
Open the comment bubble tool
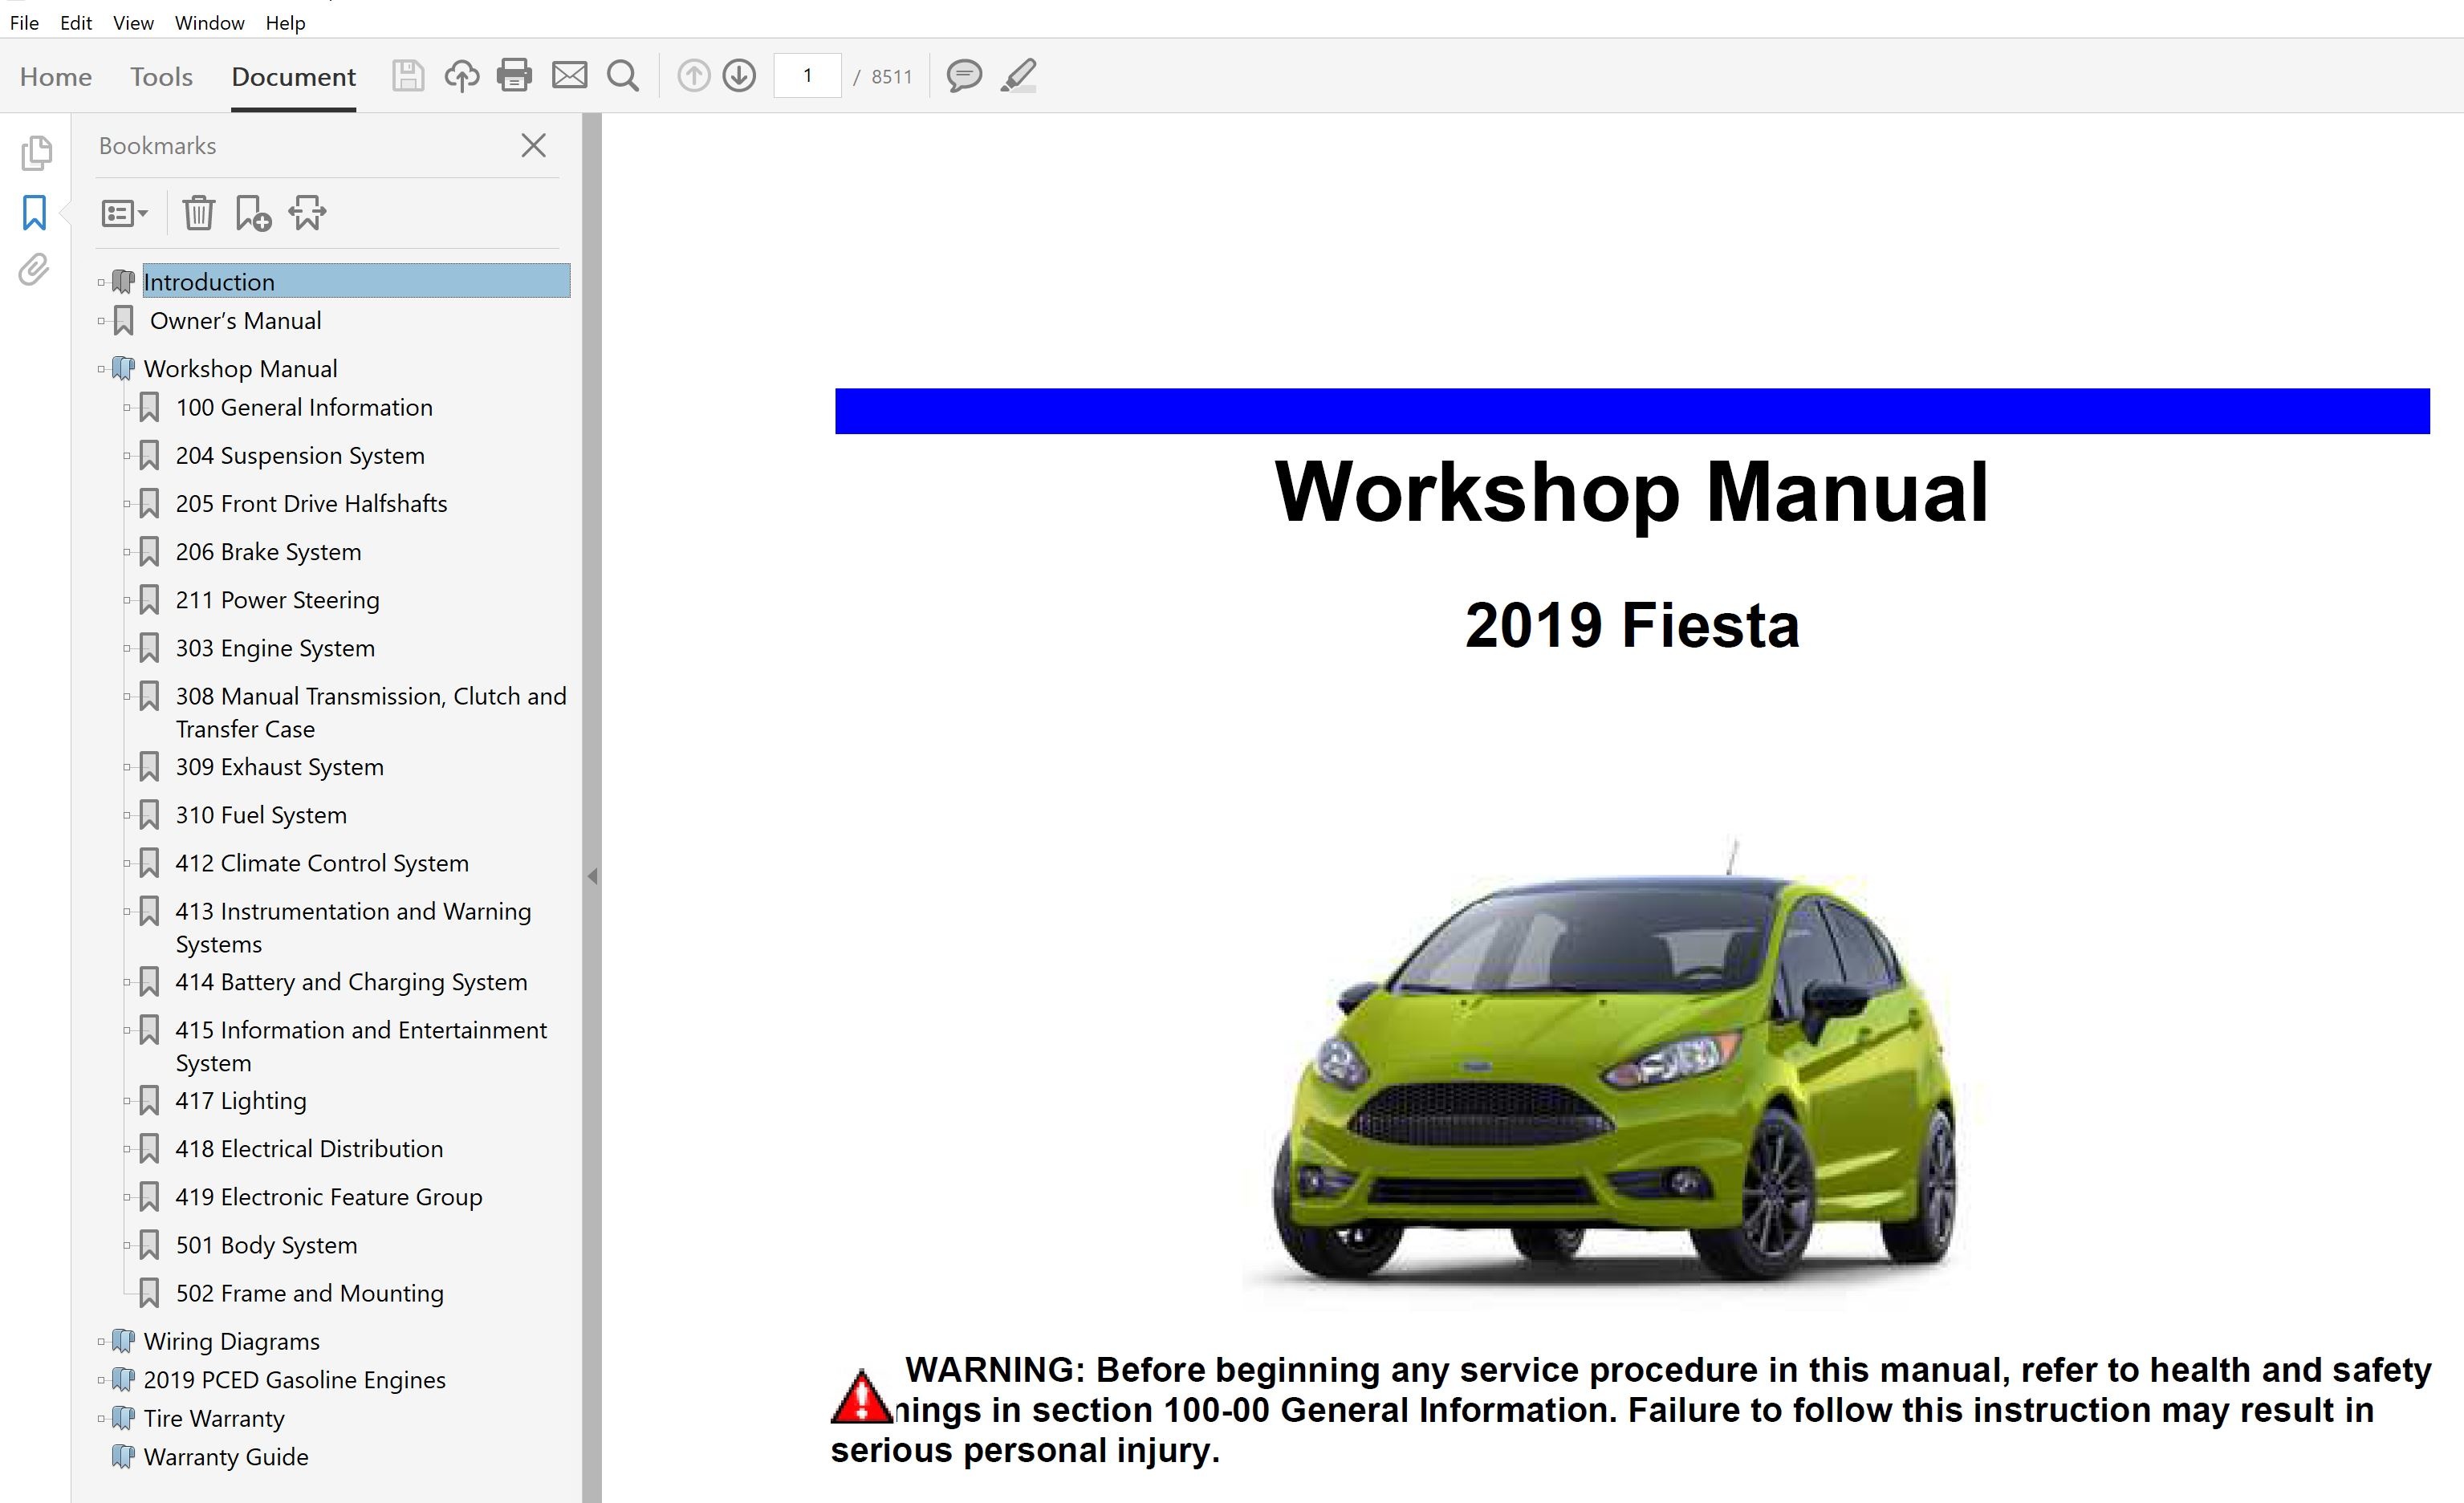(964, 76)
